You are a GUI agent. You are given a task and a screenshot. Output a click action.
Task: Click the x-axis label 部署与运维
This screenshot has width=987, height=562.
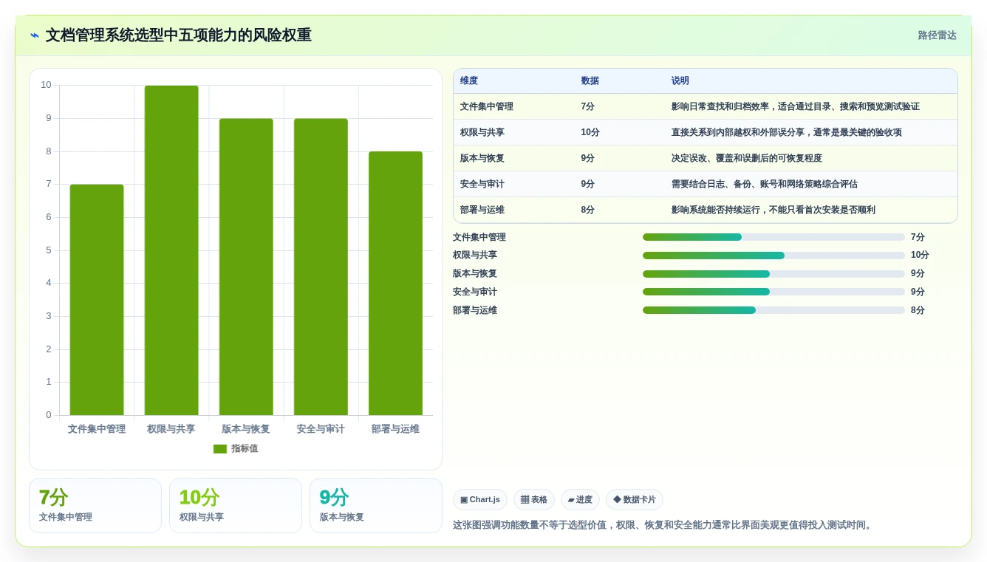tap(395, 429)
